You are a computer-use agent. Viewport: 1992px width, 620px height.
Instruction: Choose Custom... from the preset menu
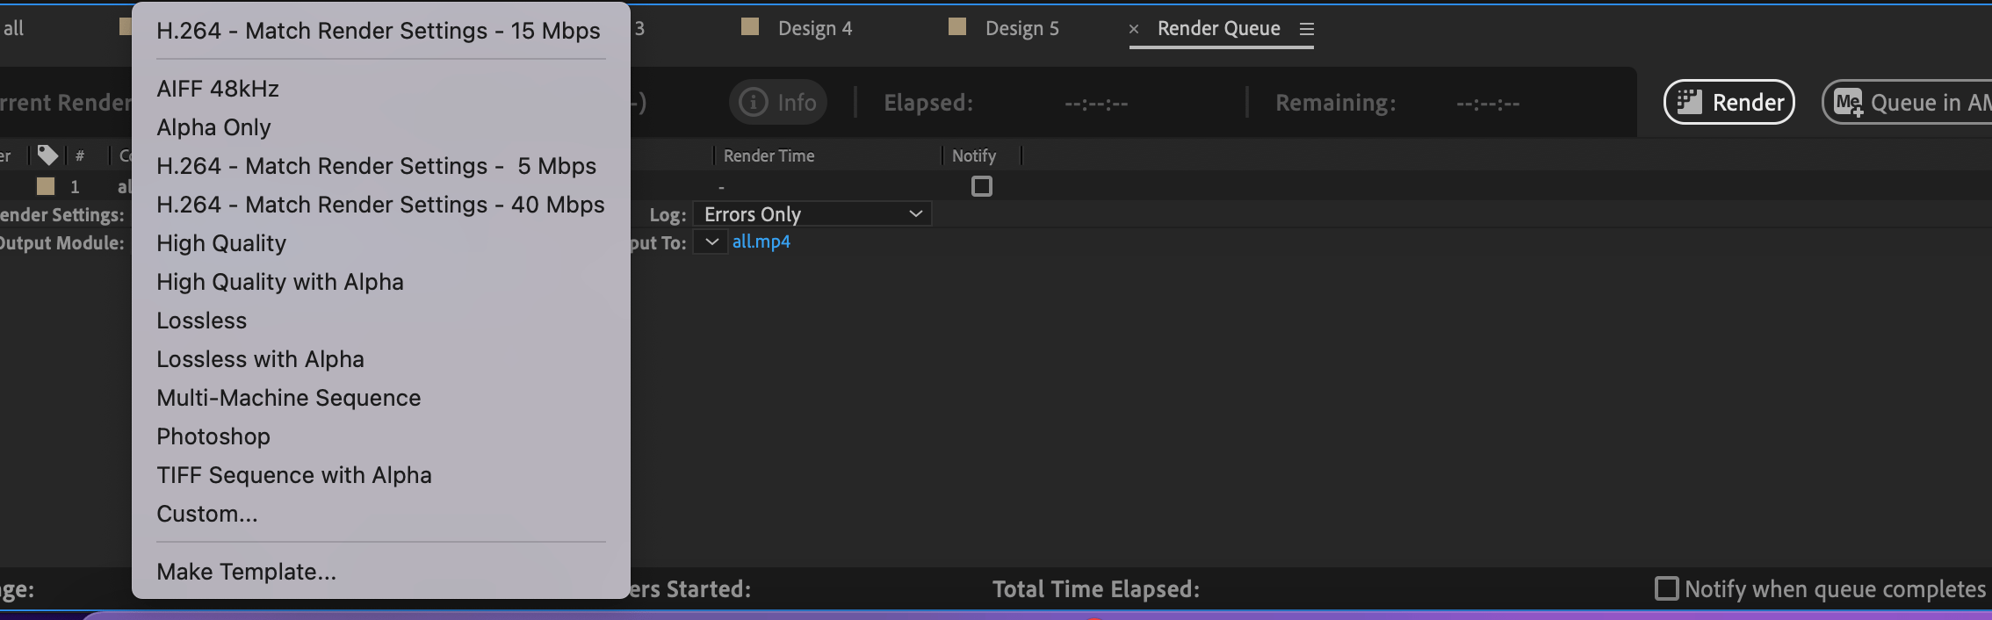click(206, 514)
